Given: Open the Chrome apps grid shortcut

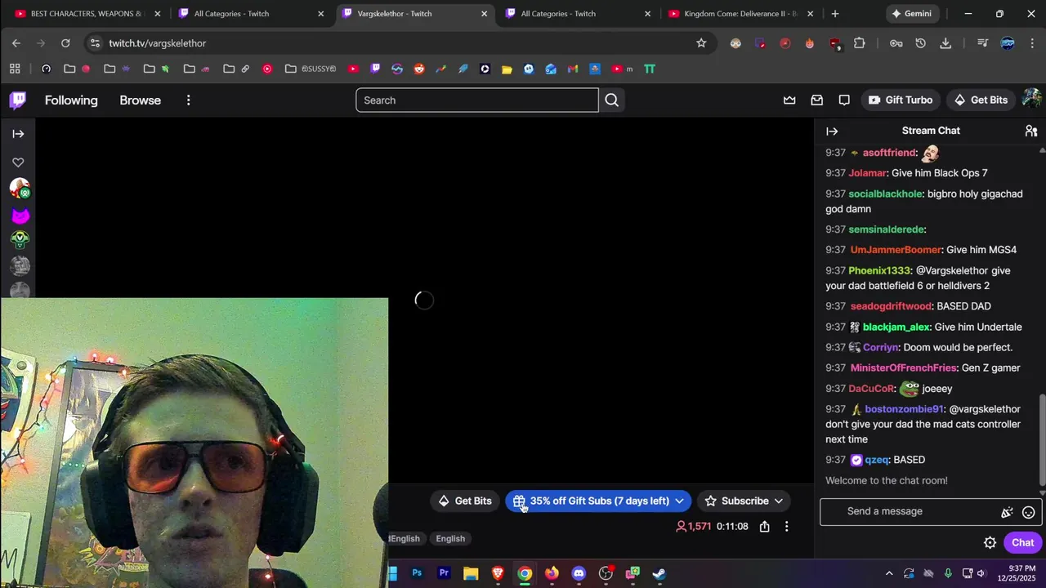Looking at the screenshot, I should [x=15, y=69].
